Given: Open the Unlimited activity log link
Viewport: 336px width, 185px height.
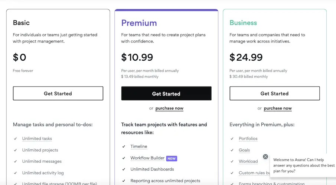Looking at the screenshot, I should pos(43,173).
